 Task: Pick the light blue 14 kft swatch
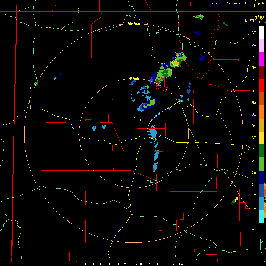point(261,203)
